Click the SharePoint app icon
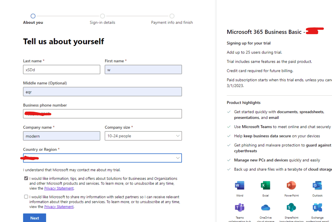332x222 pixels. click(291, 207)
